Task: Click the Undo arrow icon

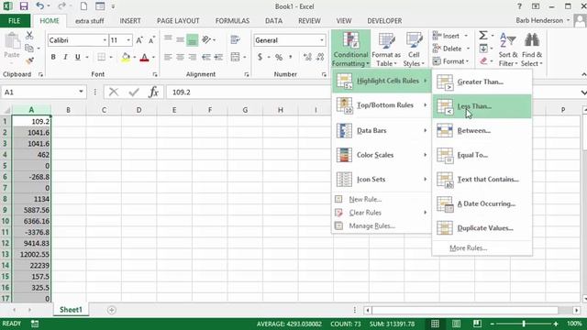Action: (x=40, y=6)
